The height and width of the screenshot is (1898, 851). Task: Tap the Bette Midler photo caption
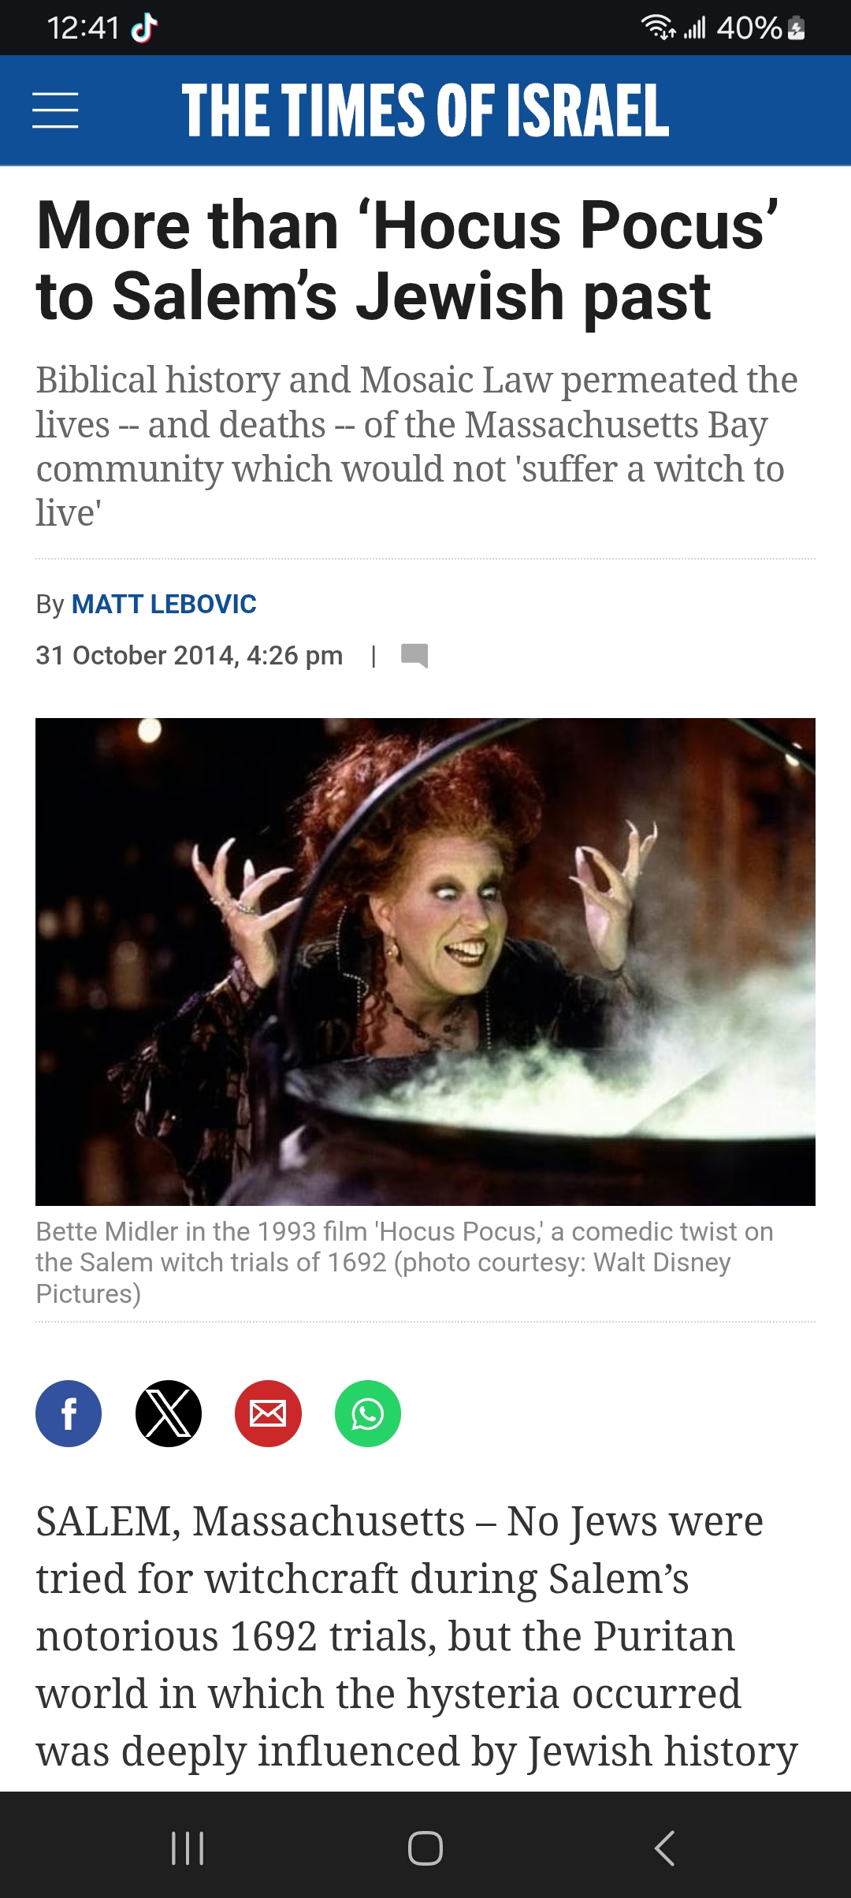(x=404, y=1262)
